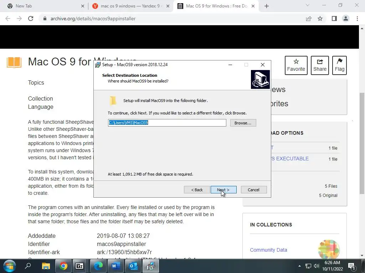The width and height of the screenshot is (365, 273).
Task: Open Word from taskbar
Action: (x=115, y=266)
